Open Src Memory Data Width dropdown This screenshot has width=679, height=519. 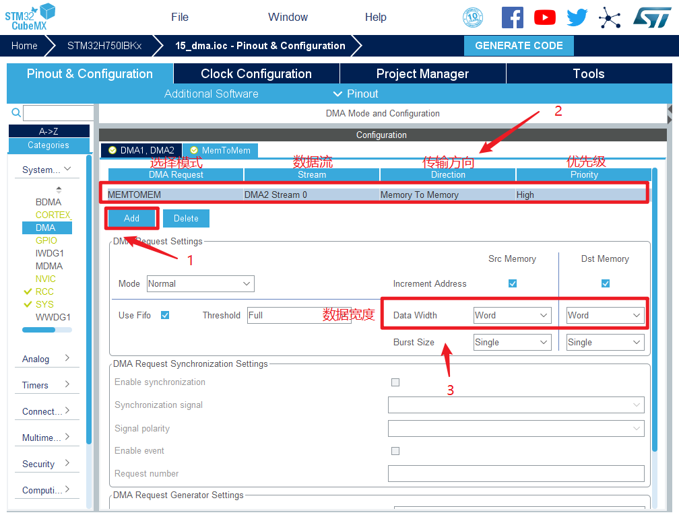pos(512,315)
